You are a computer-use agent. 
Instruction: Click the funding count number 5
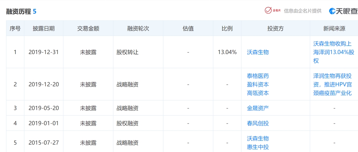coord(34,11)
